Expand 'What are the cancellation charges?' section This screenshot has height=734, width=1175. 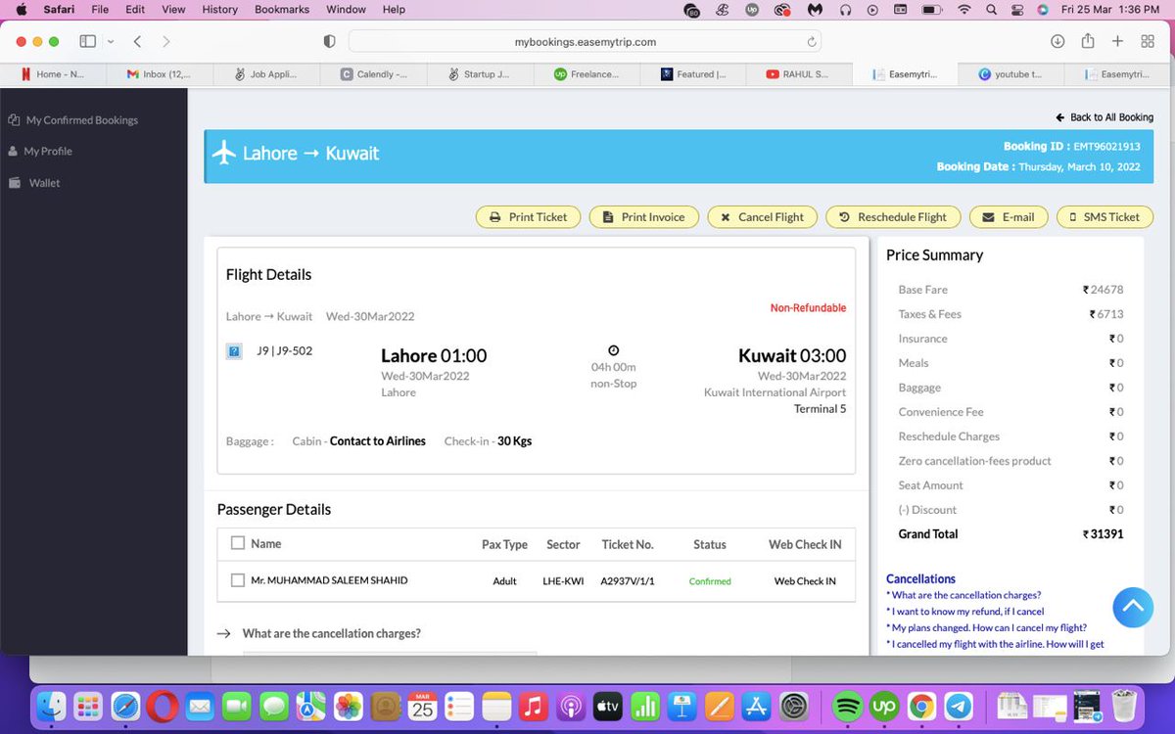331,633
